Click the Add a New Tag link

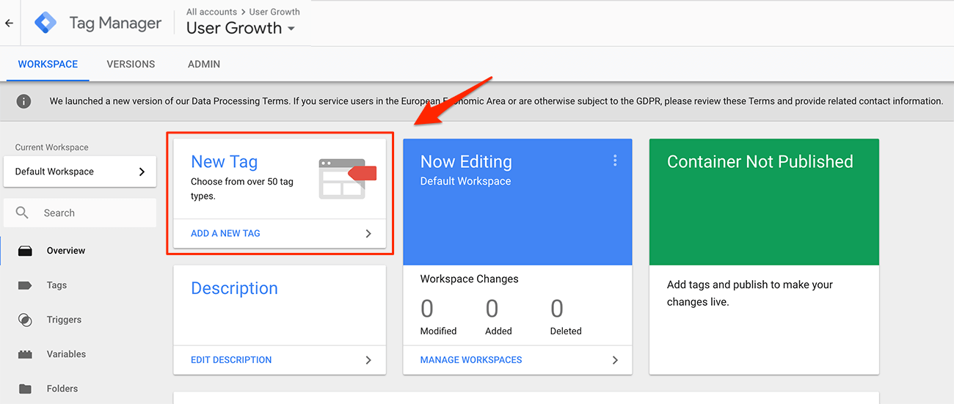click(x=225, y=233)
